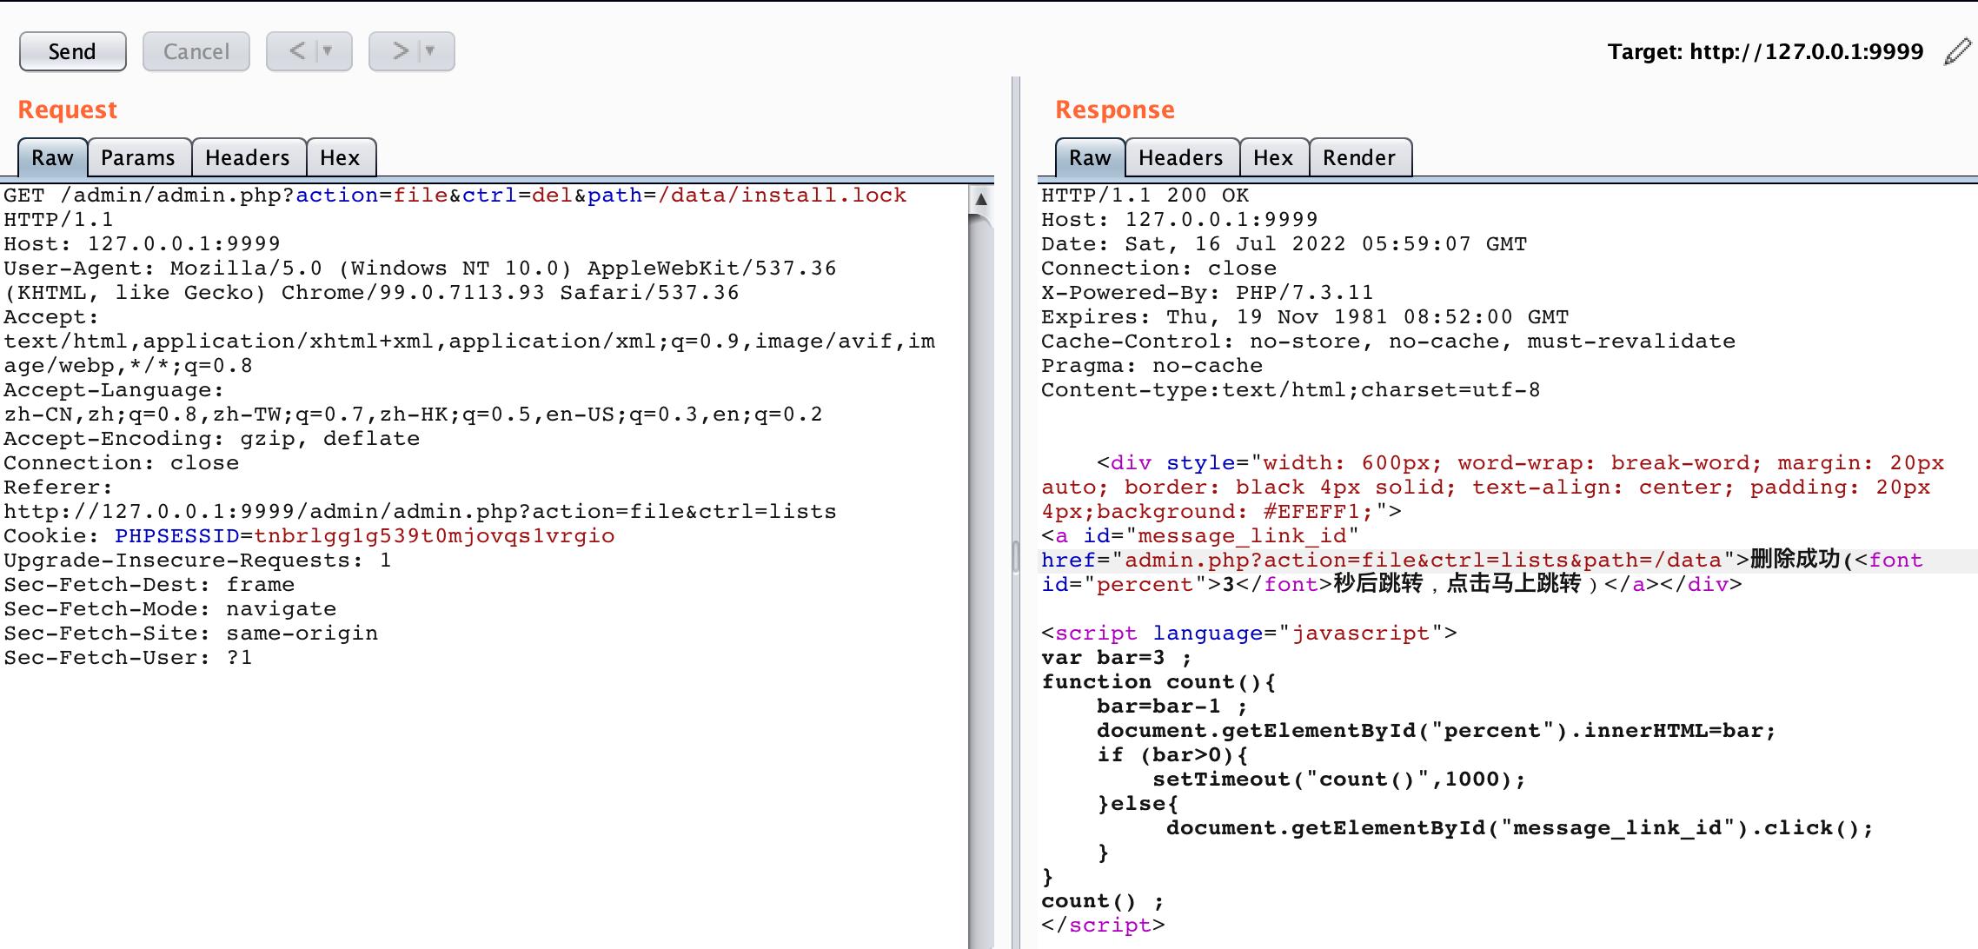Open the response Headers tab
Image resolution: width=1978 pixels, height=949 pixels.
coord(1181,157)
